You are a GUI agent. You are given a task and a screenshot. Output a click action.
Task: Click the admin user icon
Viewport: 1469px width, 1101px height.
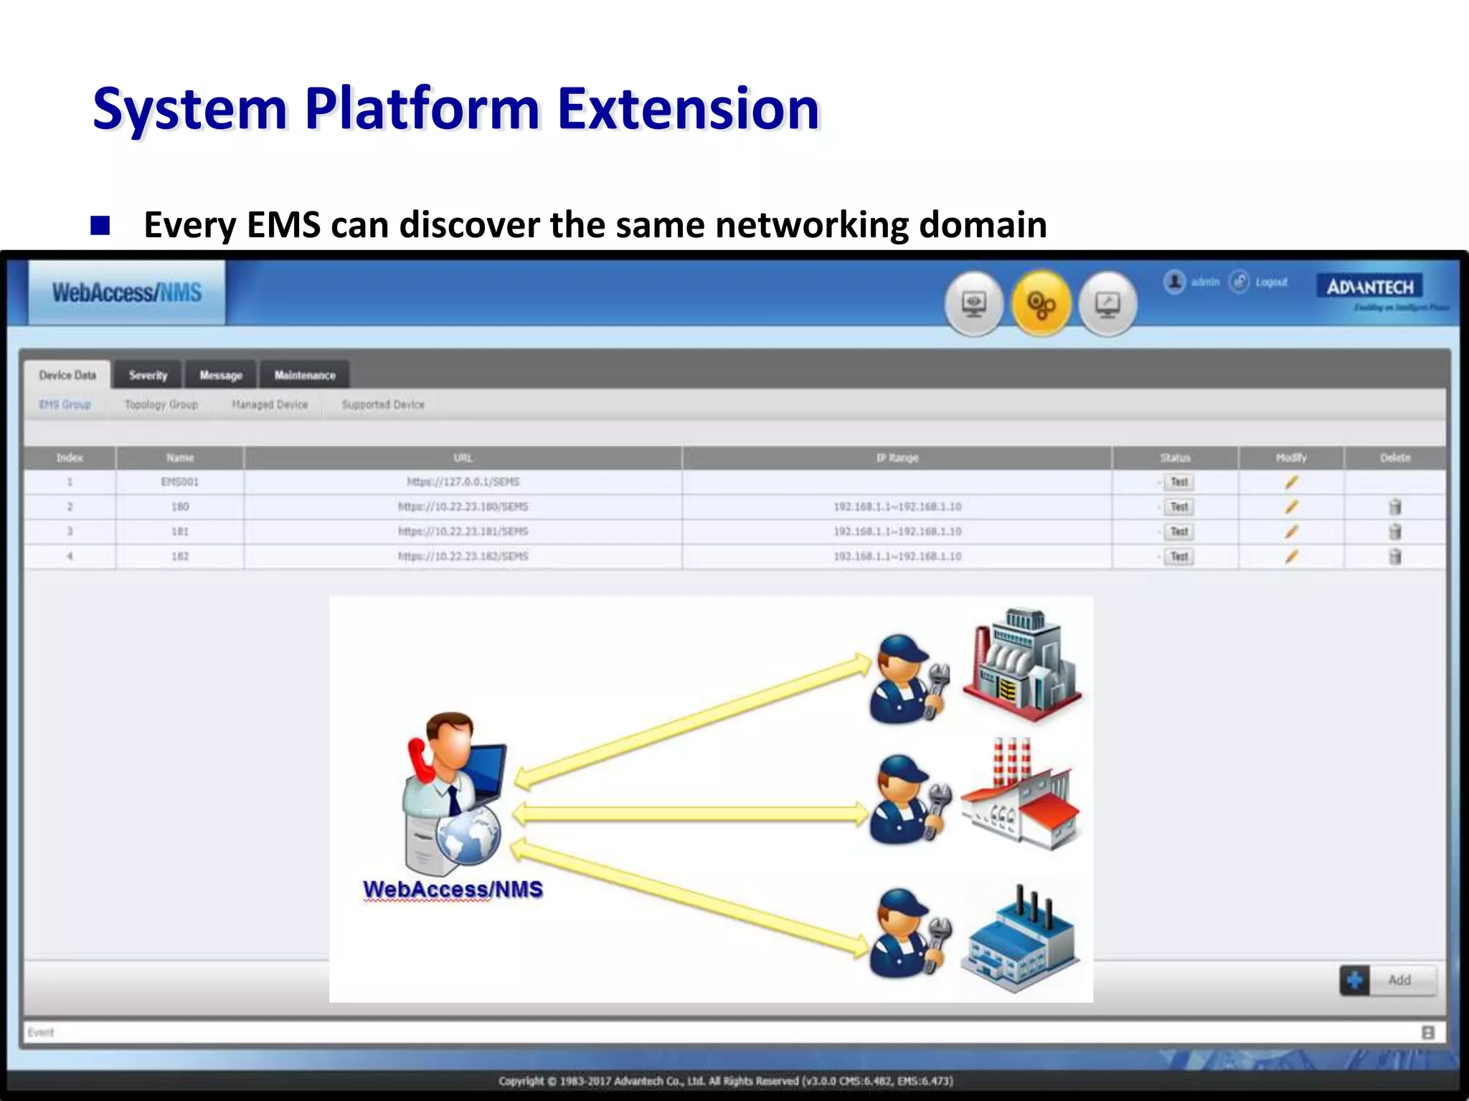[x=1174, y=282]
